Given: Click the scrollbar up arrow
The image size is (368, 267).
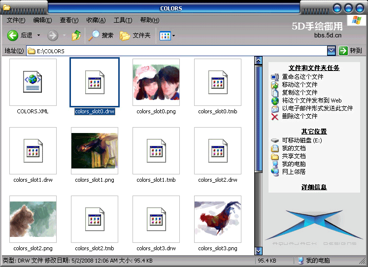Looking at the screenshot, I should [x=259, y=61].
